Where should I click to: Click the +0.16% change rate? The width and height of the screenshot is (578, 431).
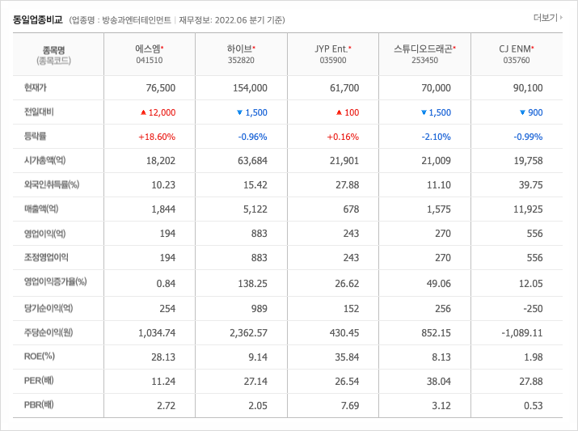click(343, 137)
